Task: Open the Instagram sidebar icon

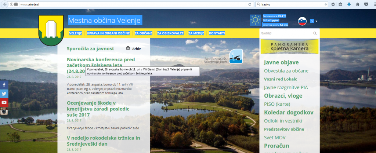Action: 4,111
